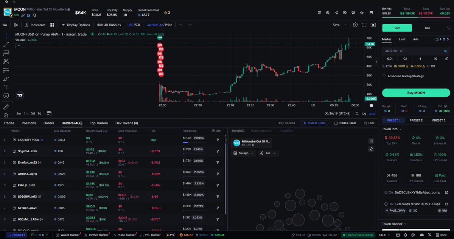454x239 pixels.
Task: Filter LIQUIDITY POOL holder with funnel icon
Action: point(218,140)
